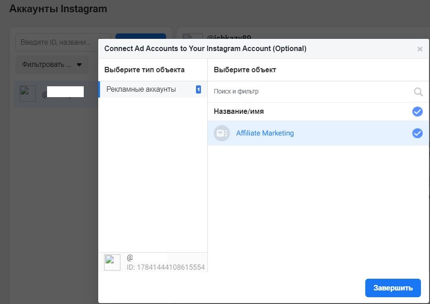Image resolution: width=430 pixels, height=304 pixels.
Task: Click the badge count on Рекламные аккаунты
Action: click(x=198, y=89)
